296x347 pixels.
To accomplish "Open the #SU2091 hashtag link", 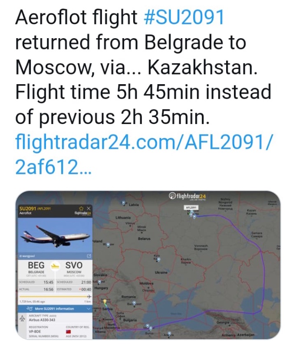I will point(184,18).
